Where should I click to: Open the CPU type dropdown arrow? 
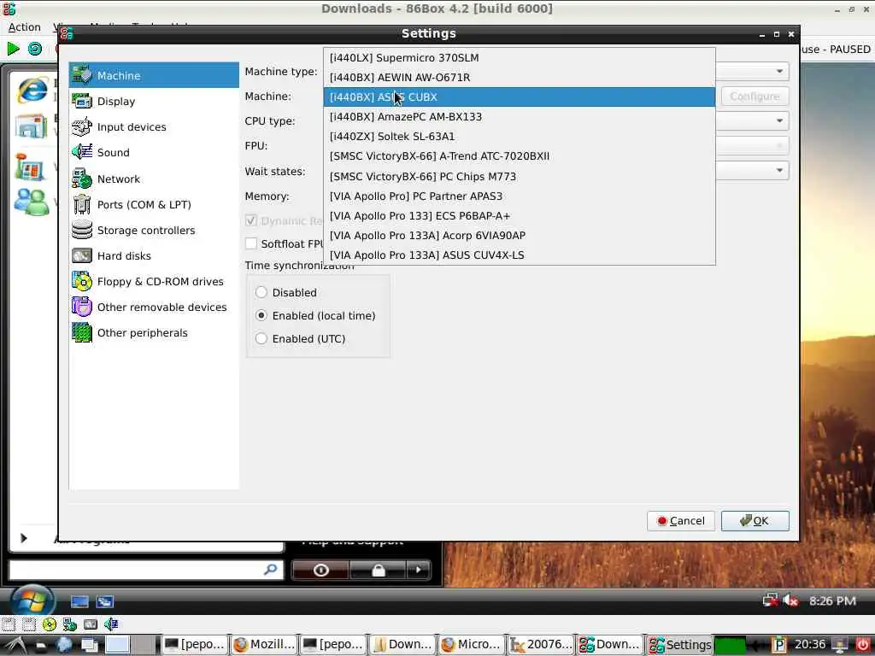779,120
